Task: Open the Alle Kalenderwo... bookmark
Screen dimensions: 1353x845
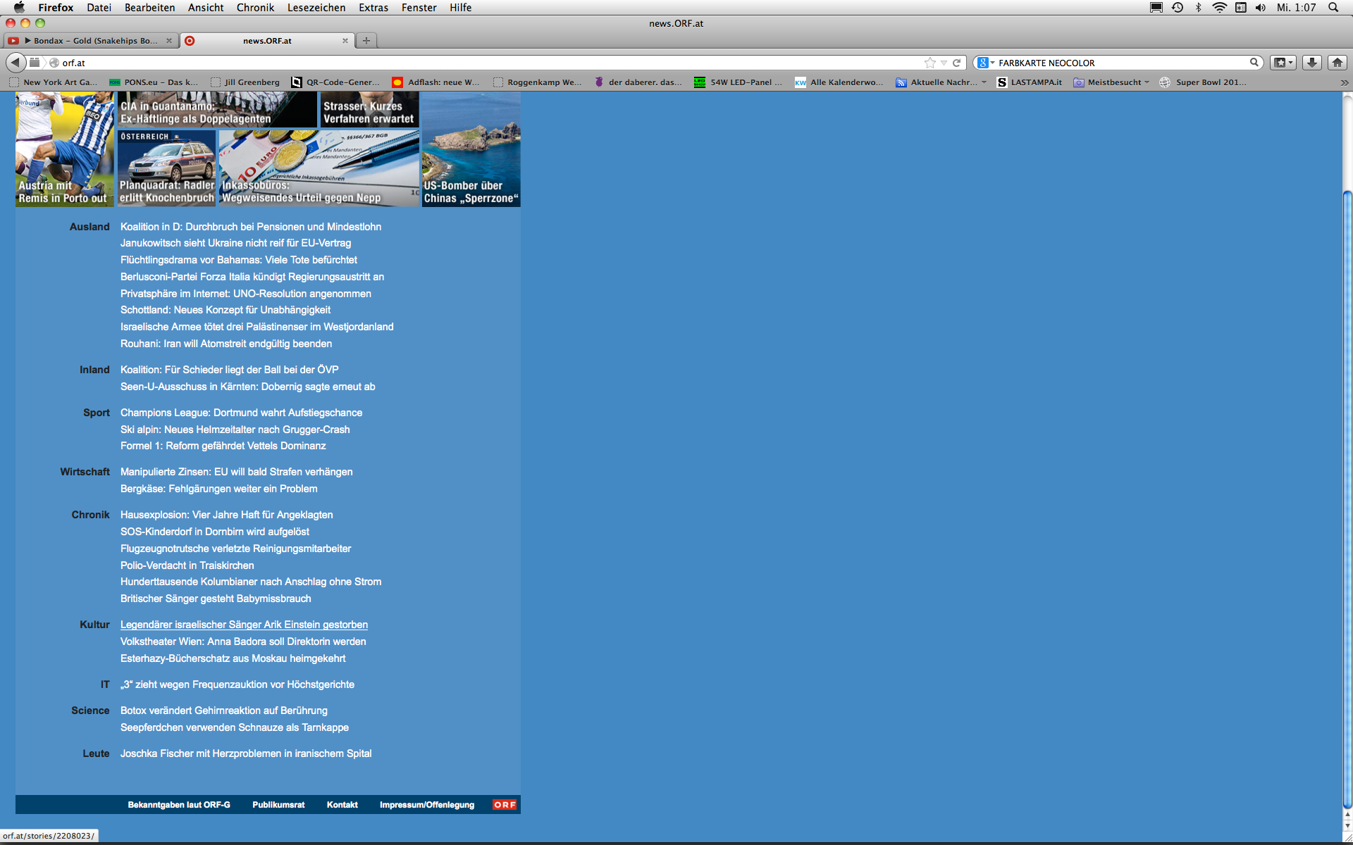Action: click(x=839, y=82)
